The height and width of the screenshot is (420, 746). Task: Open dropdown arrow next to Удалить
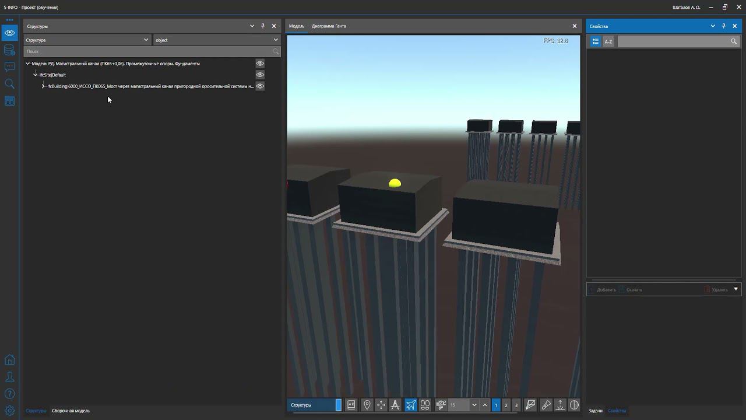(x=736, y=289)
